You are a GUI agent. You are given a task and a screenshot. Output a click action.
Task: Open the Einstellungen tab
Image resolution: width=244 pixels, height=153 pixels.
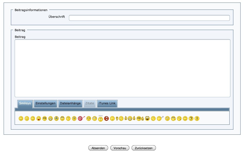click(x=46, y=104)
